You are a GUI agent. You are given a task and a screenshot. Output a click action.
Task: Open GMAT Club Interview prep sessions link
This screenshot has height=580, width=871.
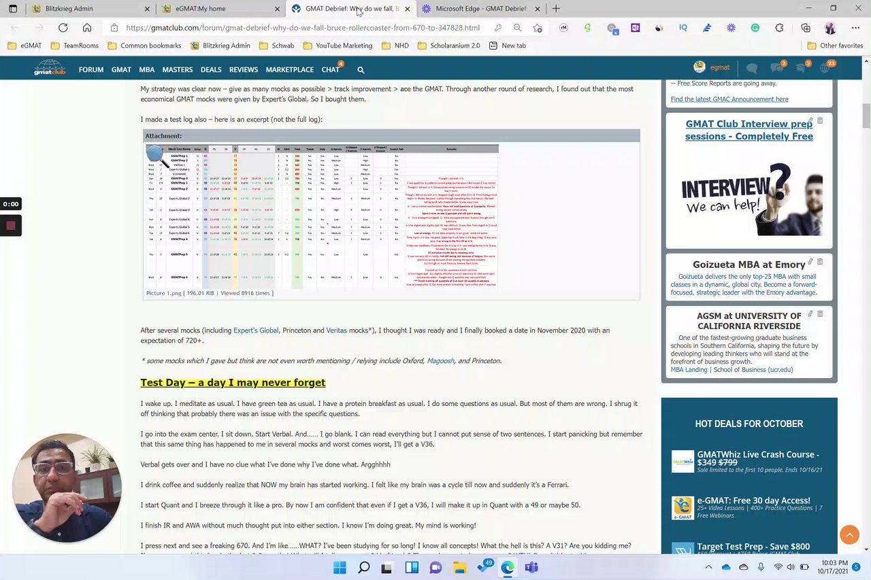(749, 130)
